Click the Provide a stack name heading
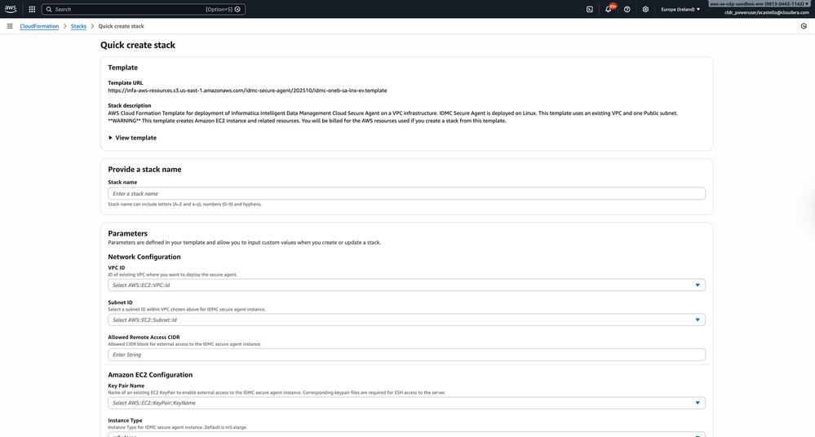Screen dimensions: 815x437 pyautogui.click(x=144, y=170)
